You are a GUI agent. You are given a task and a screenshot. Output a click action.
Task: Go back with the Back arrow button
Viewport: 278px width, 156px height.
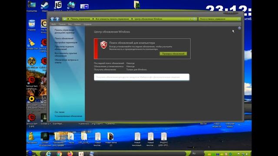[x=52, y=19]
